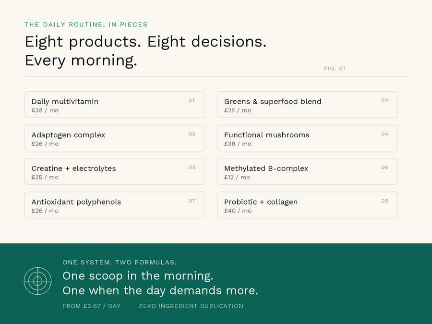Screen dimensions: 432x324
Task: Click the Probiotic + collagen card
Action: pyautogui.click(x=307, y=205)
